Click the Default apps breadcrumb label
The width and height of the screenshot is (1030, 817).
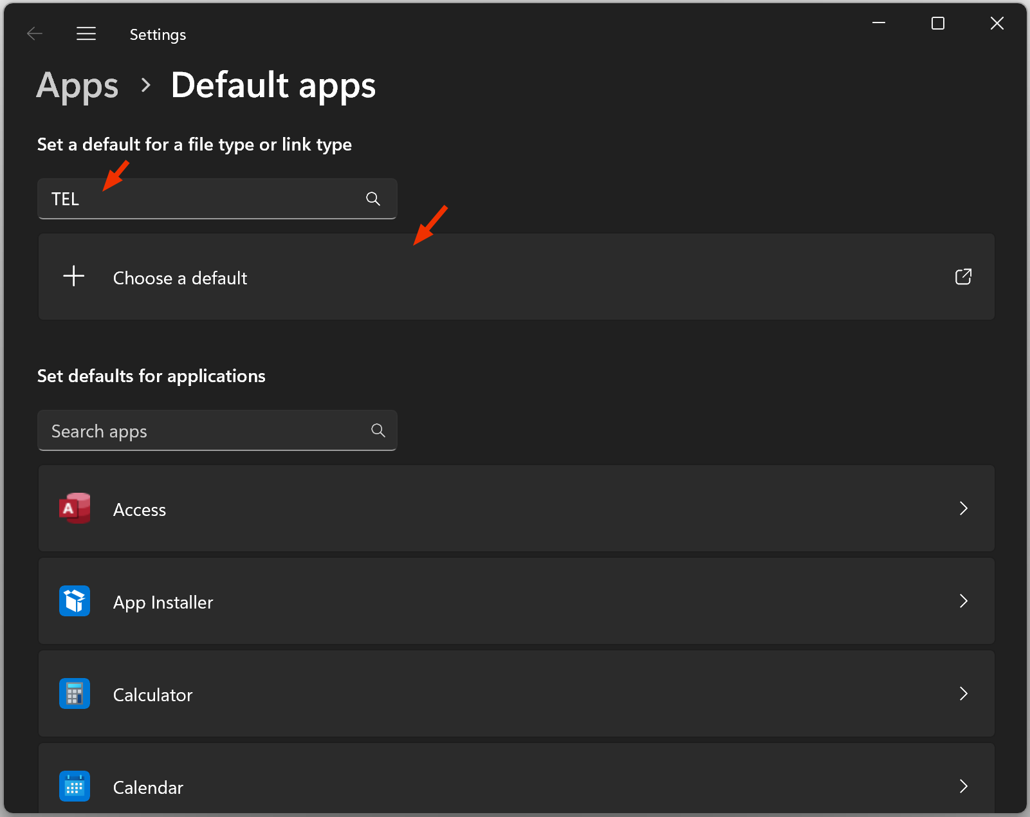click(x=273, y=86)
